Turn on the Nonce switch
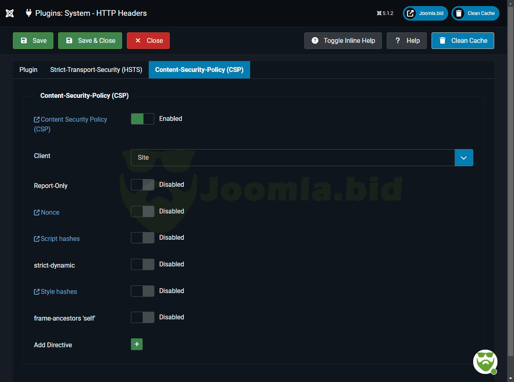The width and height of the screenshot is (514, 382). (143, 211)
